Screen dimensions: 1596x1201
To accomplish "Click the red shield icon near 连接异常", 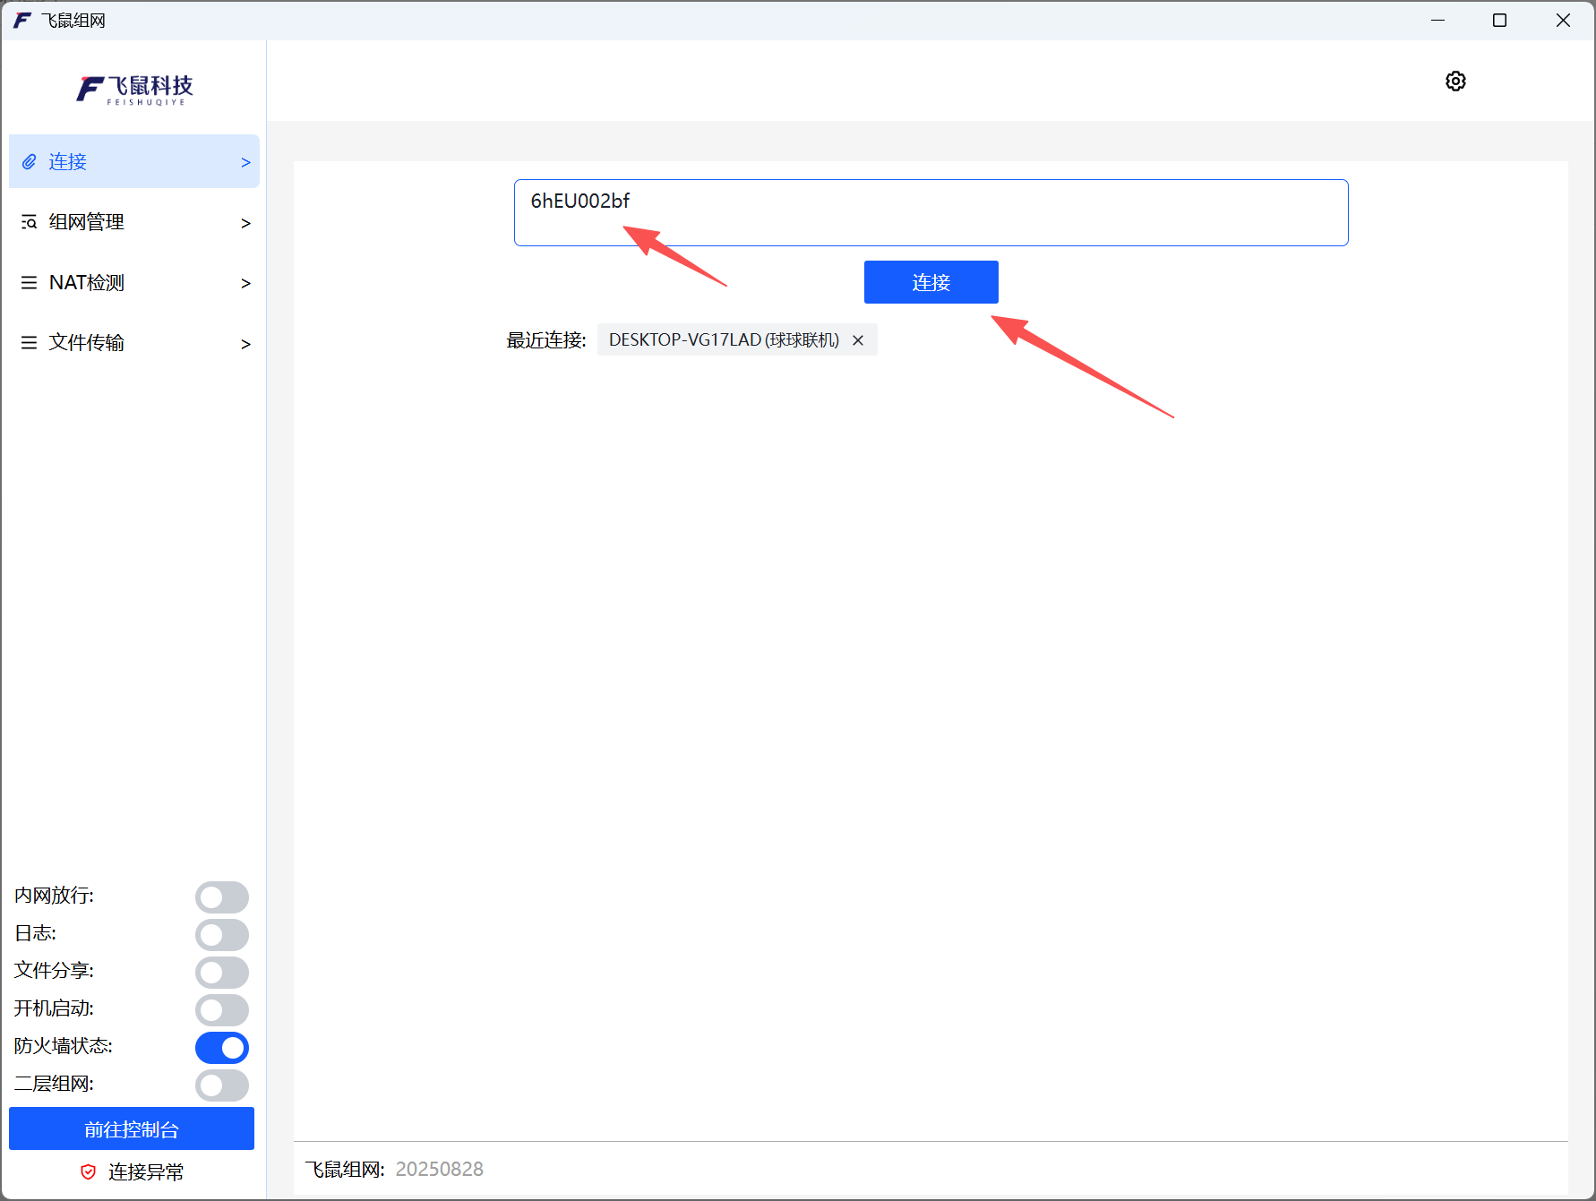I will pos(88,1171).
